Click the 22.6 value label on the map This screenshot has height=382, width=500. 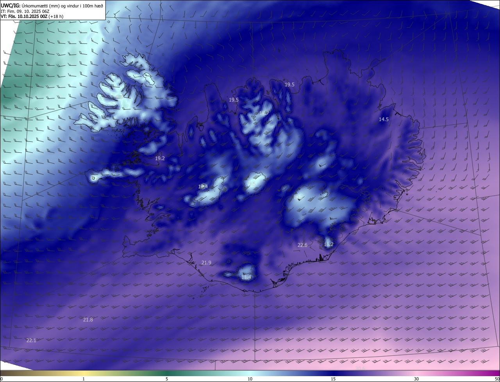(x=302, y=245)
